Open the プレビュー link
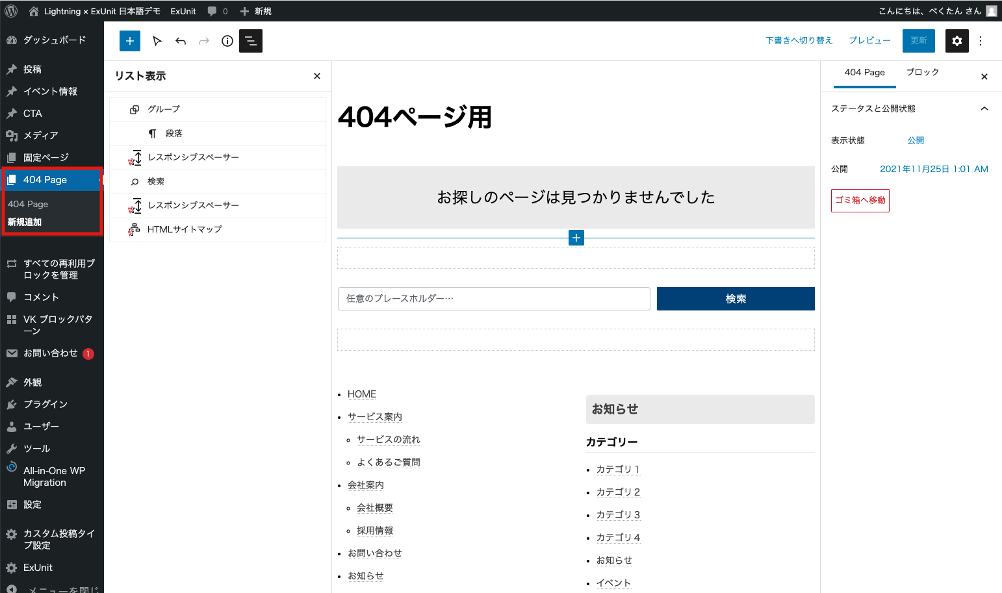Viewport: 1002px width, 593px height. [x=869, y=40]
